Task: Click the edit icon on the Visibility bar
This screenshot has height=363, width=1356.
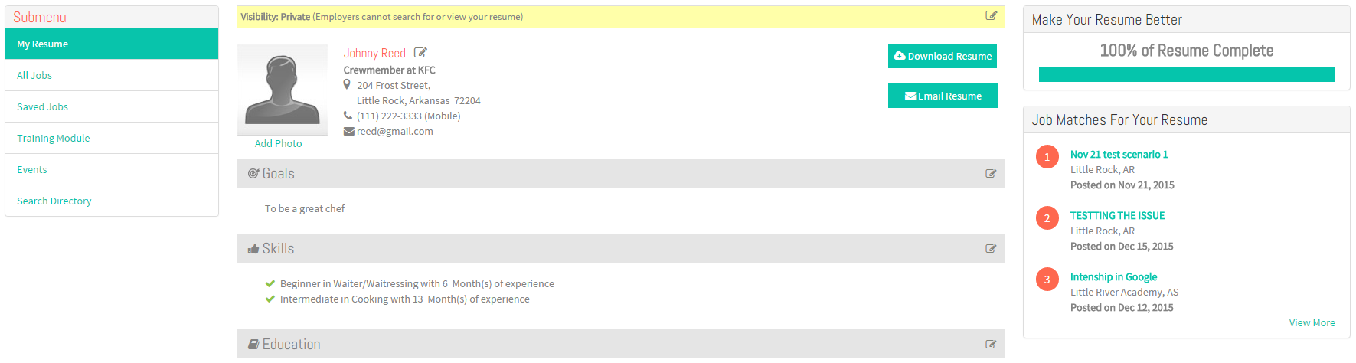Action: 991,16
